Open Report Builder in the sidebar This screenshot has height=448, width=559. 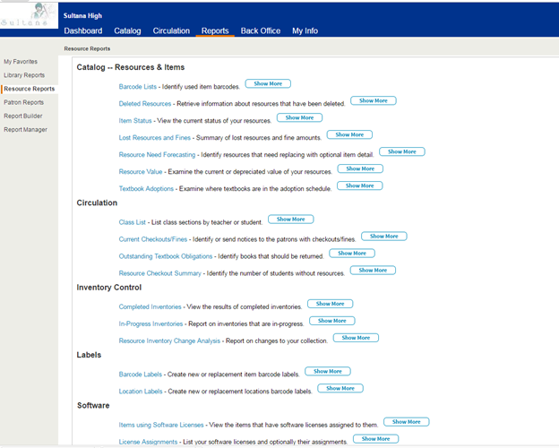click(x=22, y=116)
